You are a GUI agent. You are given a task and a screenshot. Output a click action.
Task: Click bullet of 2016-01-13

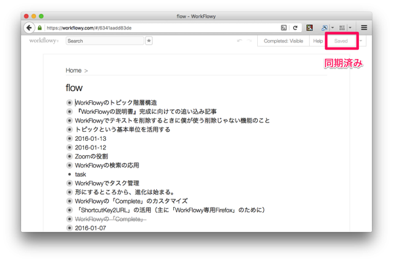pos(70,138)
